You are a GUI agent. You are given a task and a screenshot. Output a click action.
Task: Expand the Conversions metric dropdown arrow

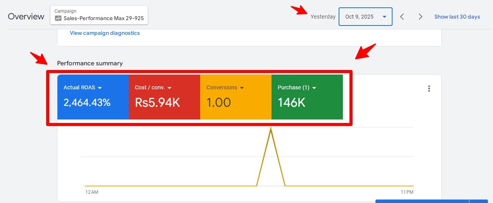pos(242,88)
